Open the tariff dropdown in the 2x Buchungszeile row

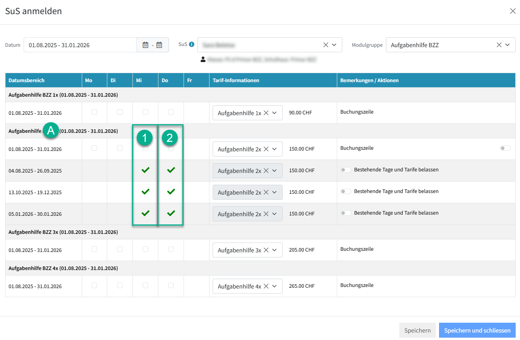274,149
